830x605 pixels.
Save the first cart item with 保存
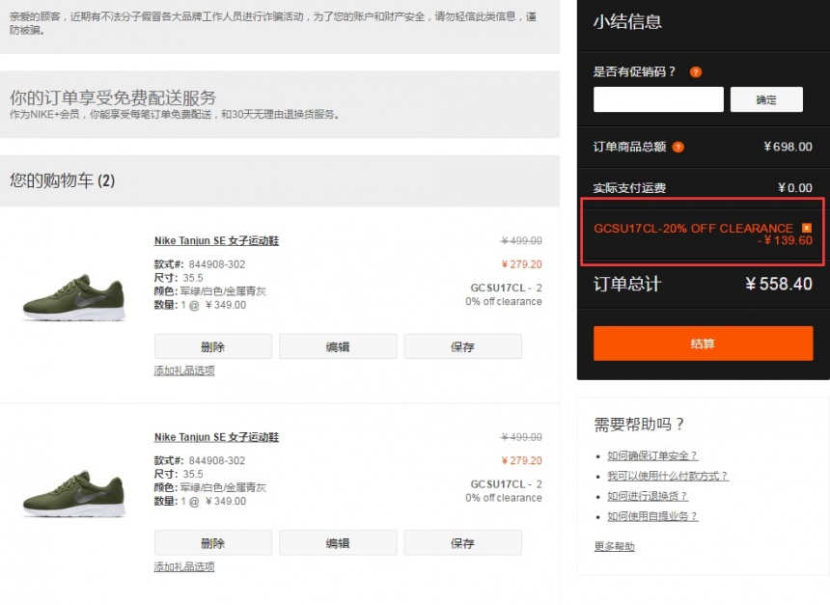(x=462, y=346)
